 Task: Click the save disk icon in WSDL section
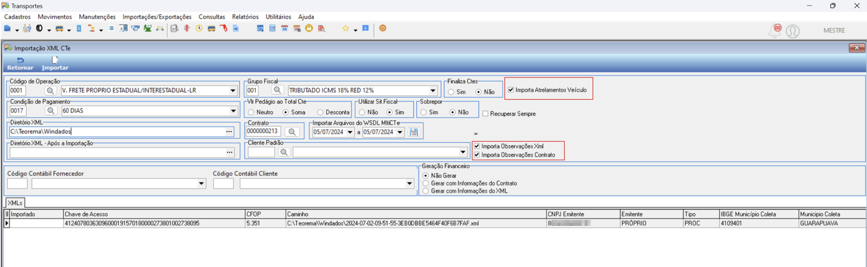[x=414, y=132]
